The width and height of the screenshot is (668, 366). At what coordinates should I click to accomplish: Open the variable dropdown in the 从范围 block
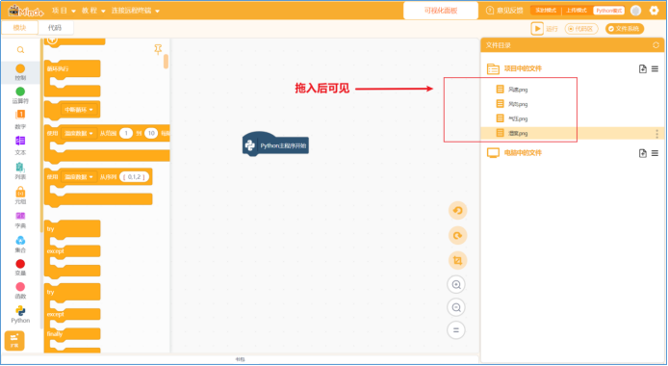[78, 133]
